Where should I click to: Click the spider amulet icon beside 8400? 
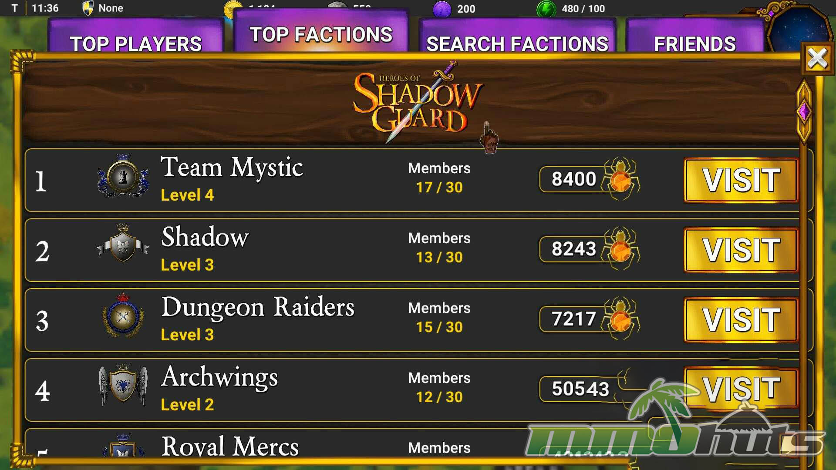(x=621, y=178)
